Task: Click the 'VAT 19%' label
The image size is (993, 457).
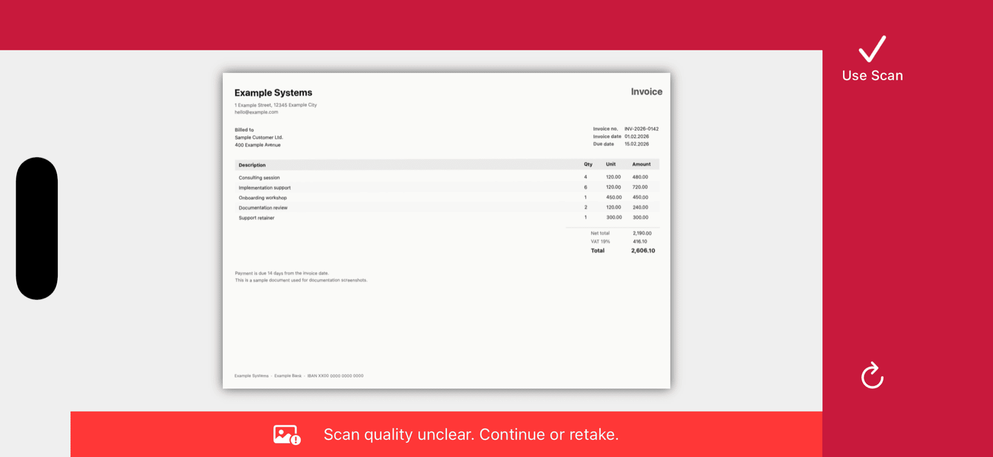Action: point(600,242)
